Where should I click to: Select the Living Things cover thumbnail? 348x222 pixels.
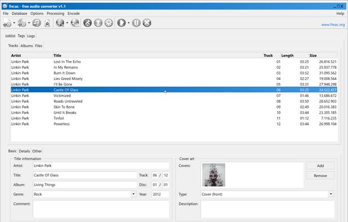[x=213, y=175]
